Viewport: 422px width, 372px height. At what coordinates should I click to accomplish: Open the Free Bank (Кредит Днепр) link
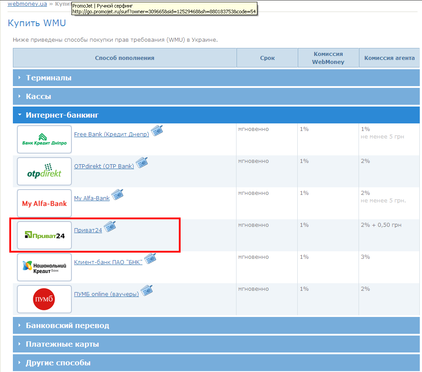pyautogui.click(x=111, y=135)
